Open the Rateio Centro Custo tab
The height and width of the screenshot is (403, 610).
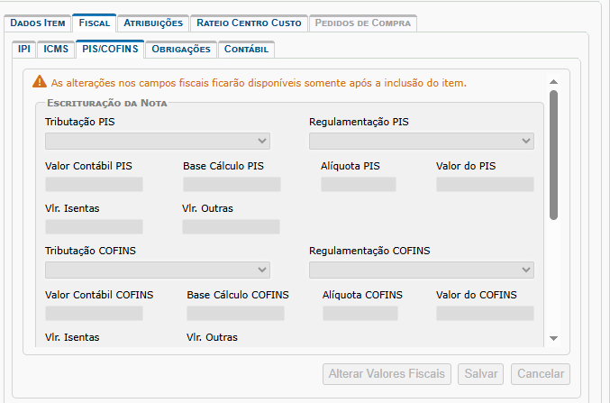point(249,23)
